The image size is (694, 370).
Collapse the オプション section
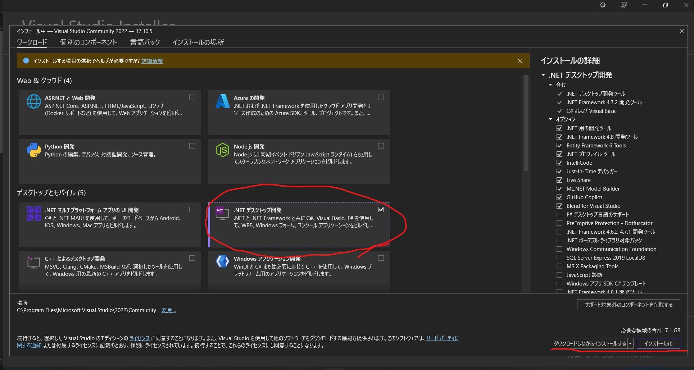tap(550, 119)
